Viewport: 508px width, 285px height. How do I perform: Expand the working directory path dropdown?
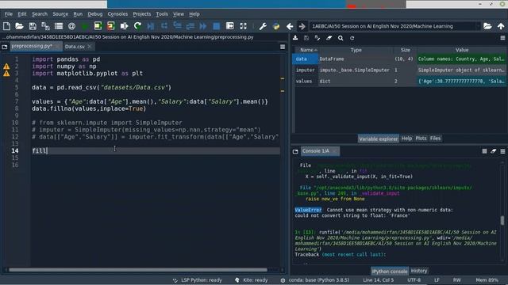[x=478, y=26]
